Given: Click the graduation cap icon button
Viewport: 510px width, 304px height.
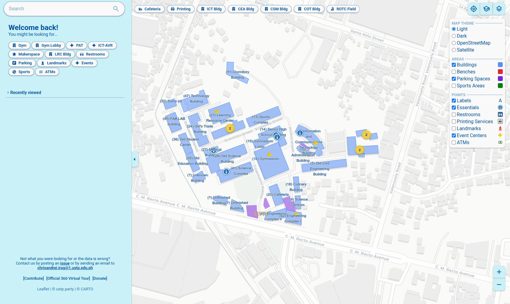Looking at the screenshot, I should click(x=486, y=9).
